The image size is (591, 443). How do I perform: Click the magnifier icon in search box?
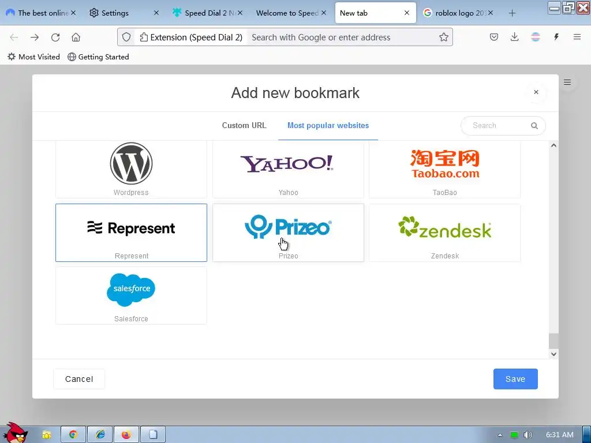[x=534, y=126]
